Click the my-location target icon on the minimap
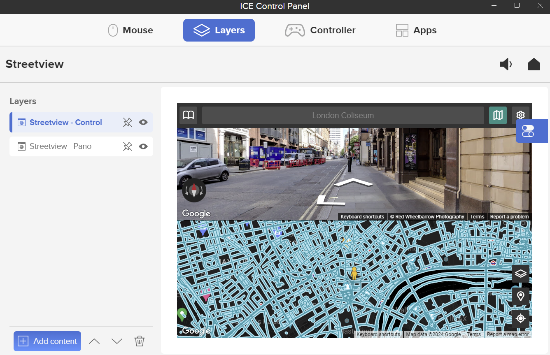The width and height of the screenshot is (550, 355). (x=520, y=319)
